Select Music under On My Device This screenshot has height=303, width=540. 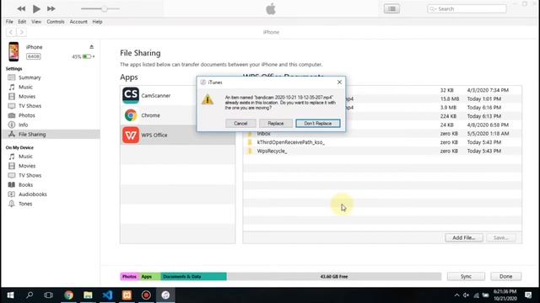(25, 157)
